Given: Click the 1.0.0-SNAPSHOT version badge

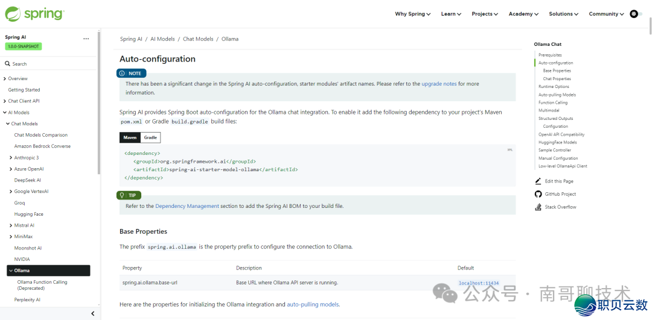Looking at the screenshot, I should click(24, 46).
